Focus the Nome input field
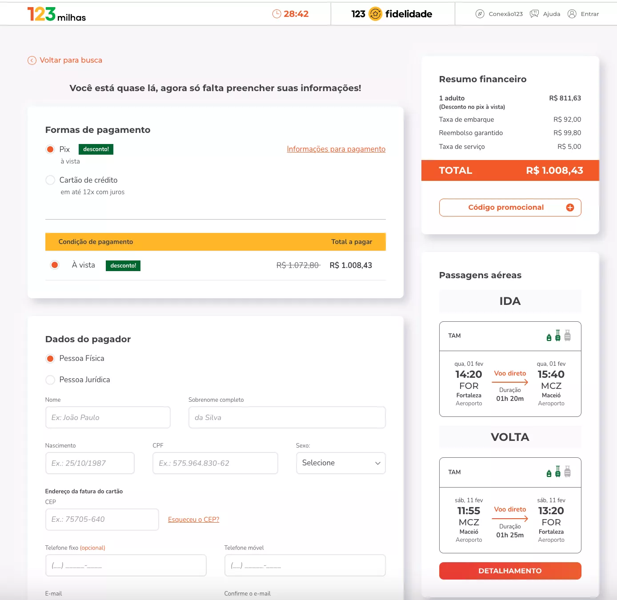This screenshot has height=600, width=617. pyautogui.click(x=108, y=417)
